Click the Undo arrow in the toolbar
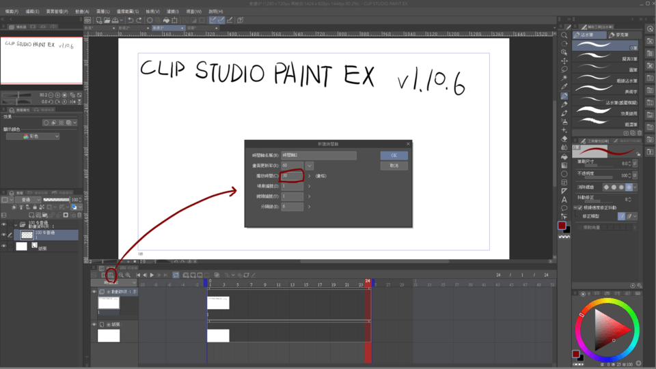Image resolution: width=656 pixels, height=369 pixels. coord(131,20)
